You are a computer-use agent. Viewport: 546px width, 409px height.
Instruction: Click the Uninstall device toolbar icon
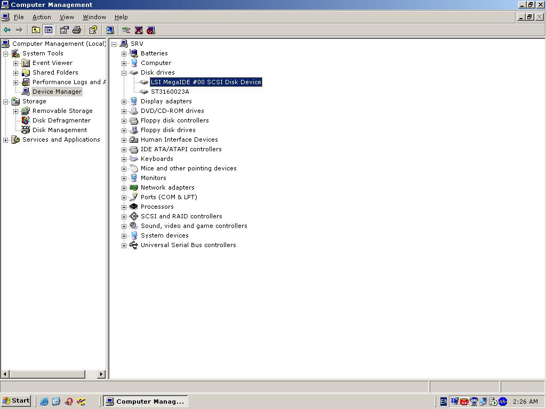139,30
